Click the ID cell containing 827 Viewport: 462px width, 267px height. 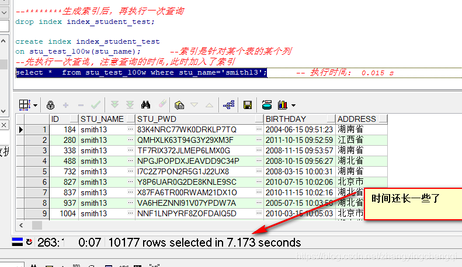[x=63, y=182]
